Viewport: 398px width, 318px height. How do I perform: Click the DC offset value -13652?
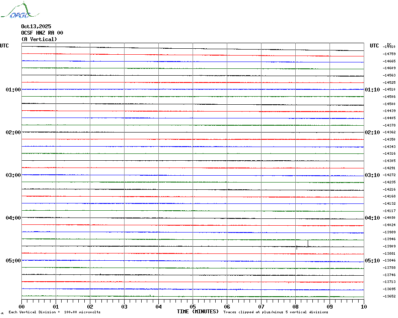point(389,296)
